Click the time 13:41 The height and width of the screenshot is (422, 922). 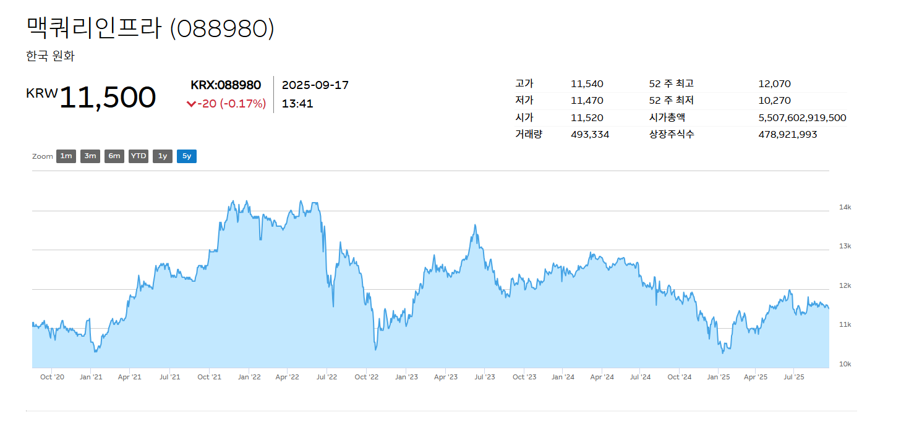297,103
